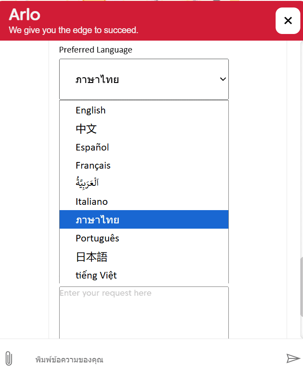This screenshot has width=303, height=373.
Task: Click the ภาษาไทย value in the language box
Action: [x=97, y=80]
